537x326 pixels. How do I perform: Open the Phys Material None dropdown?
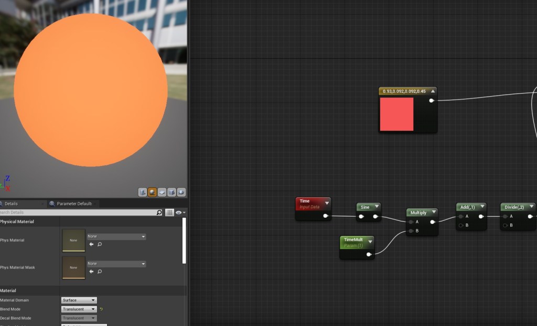pos(116,237)
